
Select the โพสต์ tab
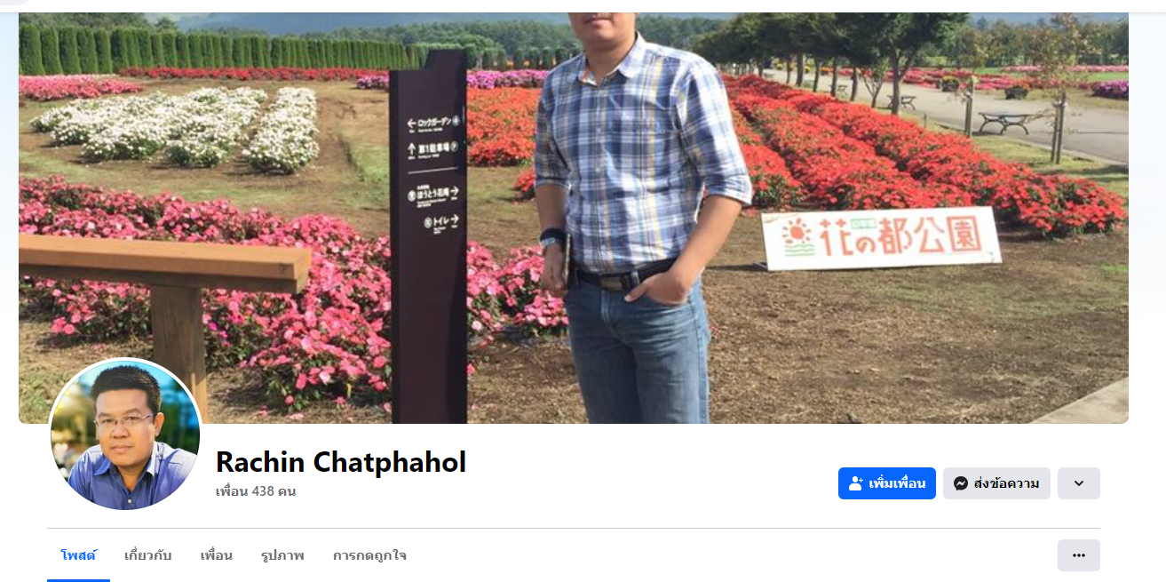[x=78, y=555]
